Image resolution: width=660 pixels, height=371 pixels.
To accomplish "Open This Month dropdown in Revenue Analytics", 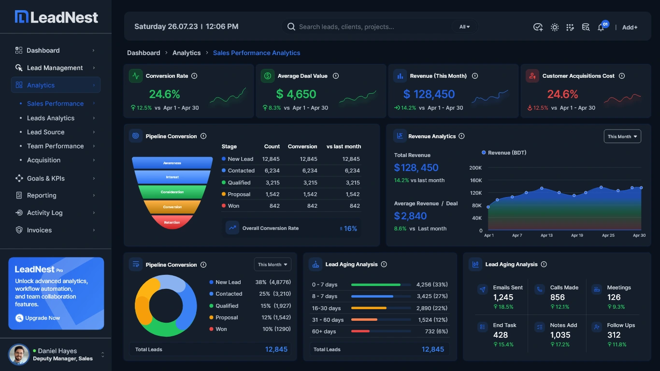I will [x=622, y=137].
